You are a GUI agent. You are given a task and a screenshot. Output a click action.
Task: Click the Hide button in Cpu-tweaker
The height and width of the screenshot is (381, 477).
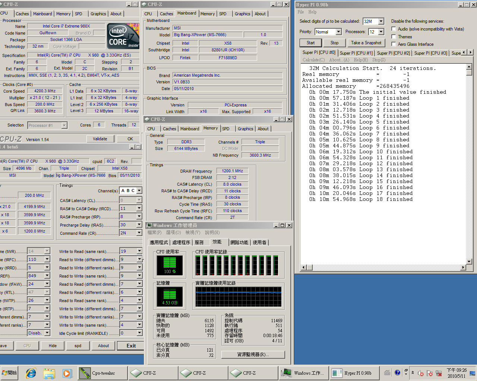point(53,346)
